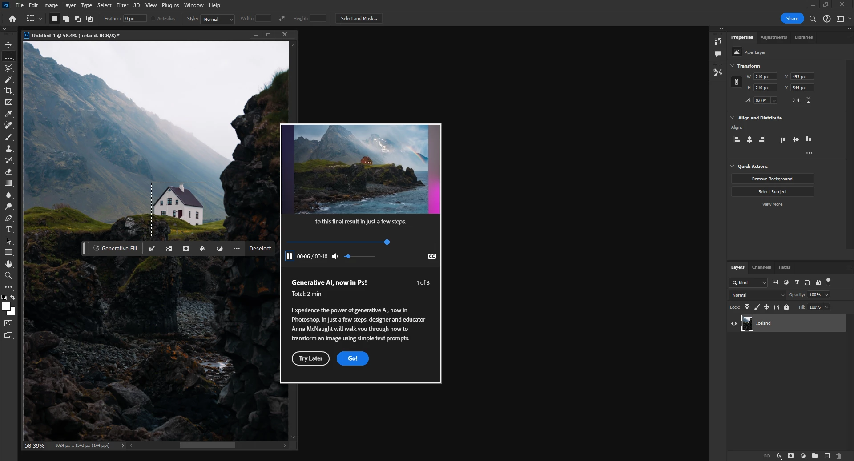Select the Horizontal Type tool
This screenshot has width=854, height=461.
[x=8, y=229]
